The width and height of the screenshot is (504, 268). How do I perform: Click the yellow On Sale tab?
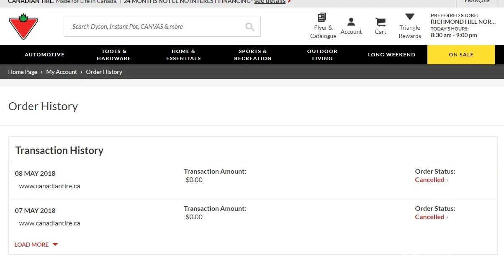pos(461,55)
